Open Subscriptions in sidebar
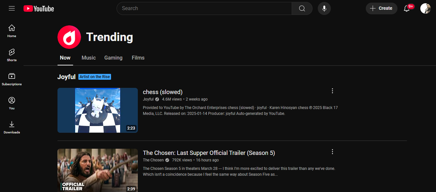Viewport: 436px width, 192px height. pyautogui.click(x=12, y=79)
